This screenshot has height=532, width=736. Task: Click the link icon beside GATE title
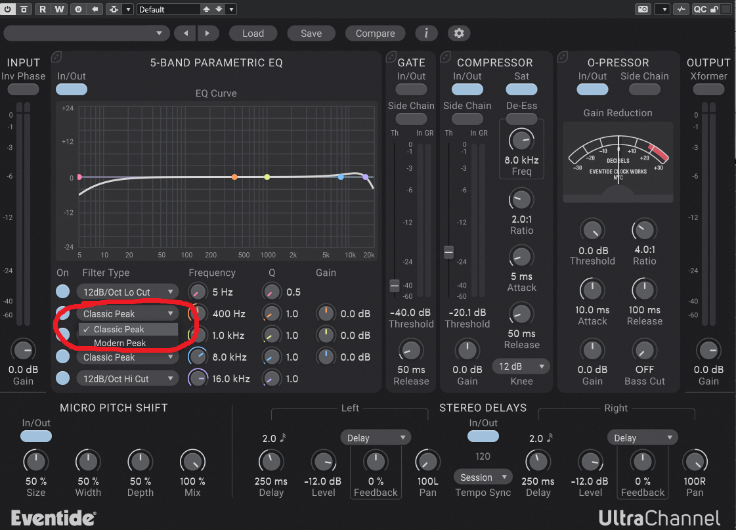pyautogui.click(x=391, y=57)
